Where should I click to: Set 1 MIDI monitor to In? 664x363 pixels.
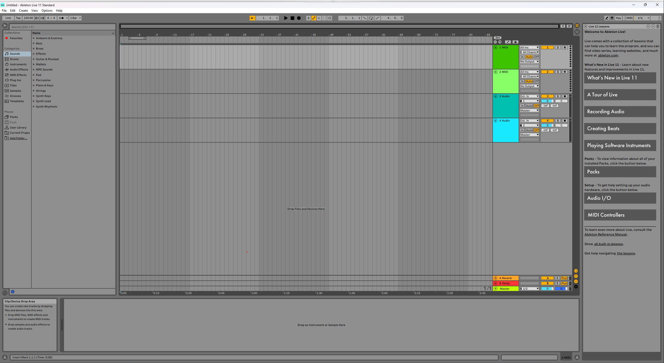(x=522, y=57)
